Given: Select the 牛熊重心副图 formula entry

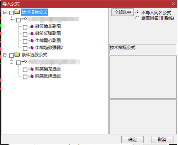Looking at the screenshot, I should (48, 41).
